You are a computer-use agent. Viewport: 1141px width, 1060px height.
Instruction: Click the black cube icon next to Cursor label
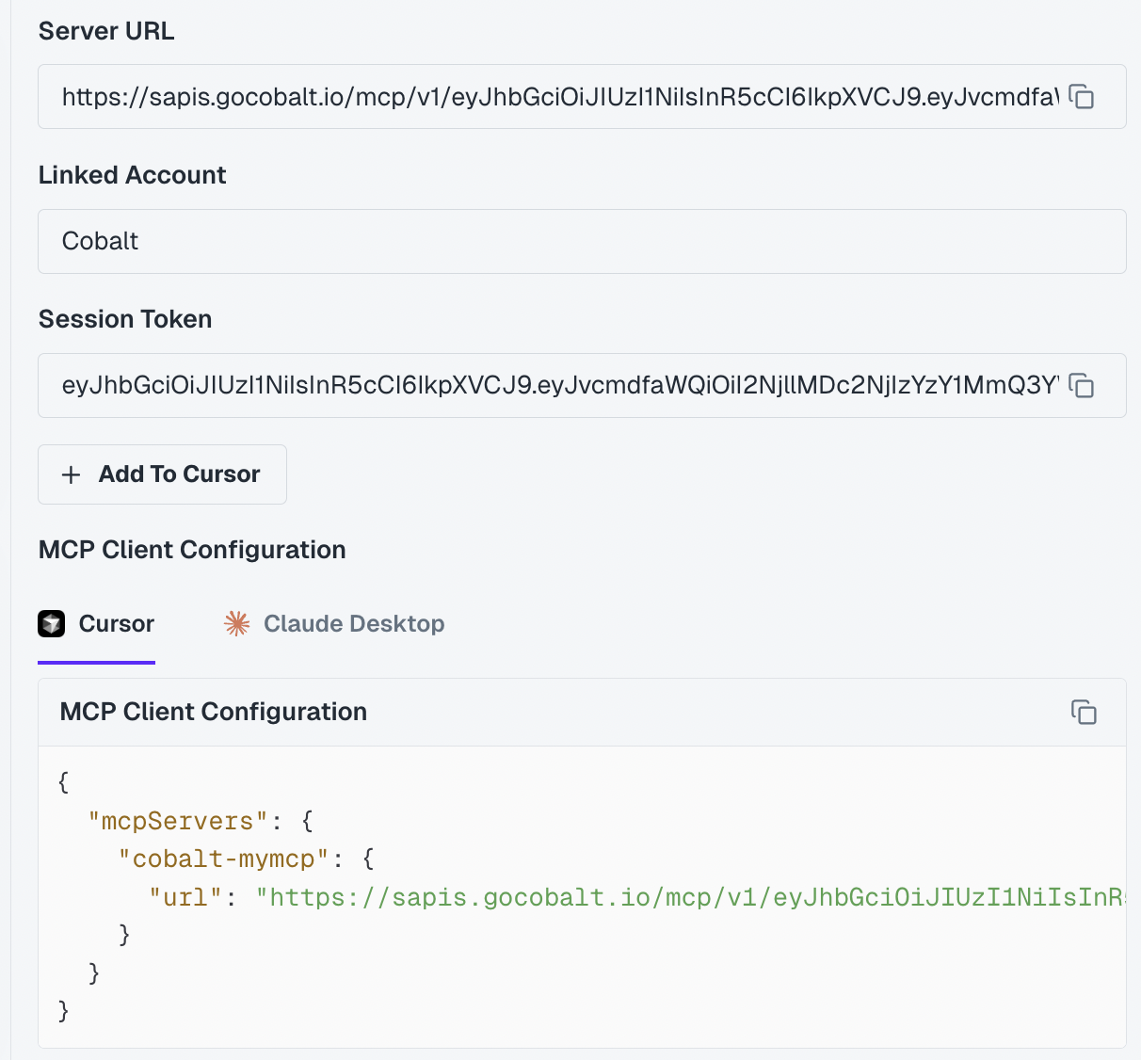click(51, 623)
